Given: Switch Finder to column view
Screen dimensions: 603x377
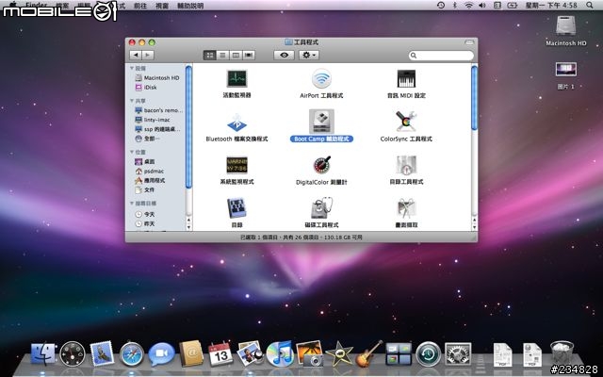Looking at the screenshot, I should click(236, 56).
